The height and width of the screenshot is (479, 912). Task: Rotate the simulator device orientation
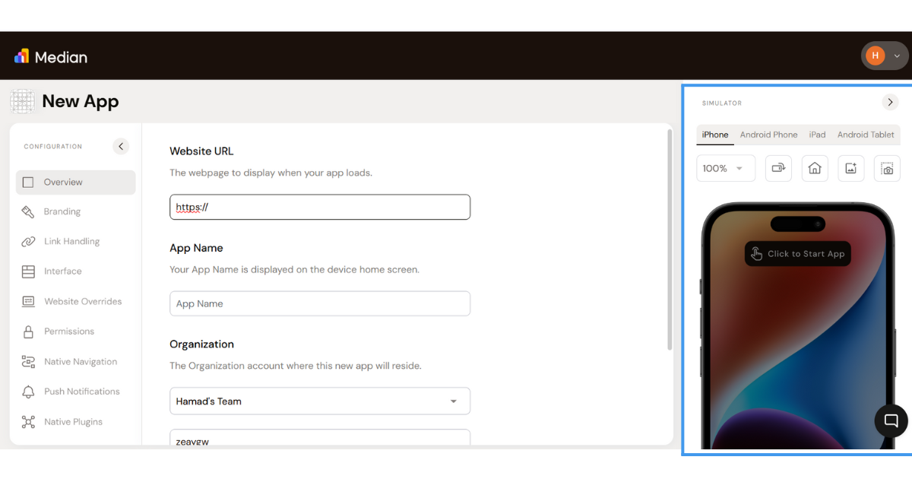tap(778, 168)
